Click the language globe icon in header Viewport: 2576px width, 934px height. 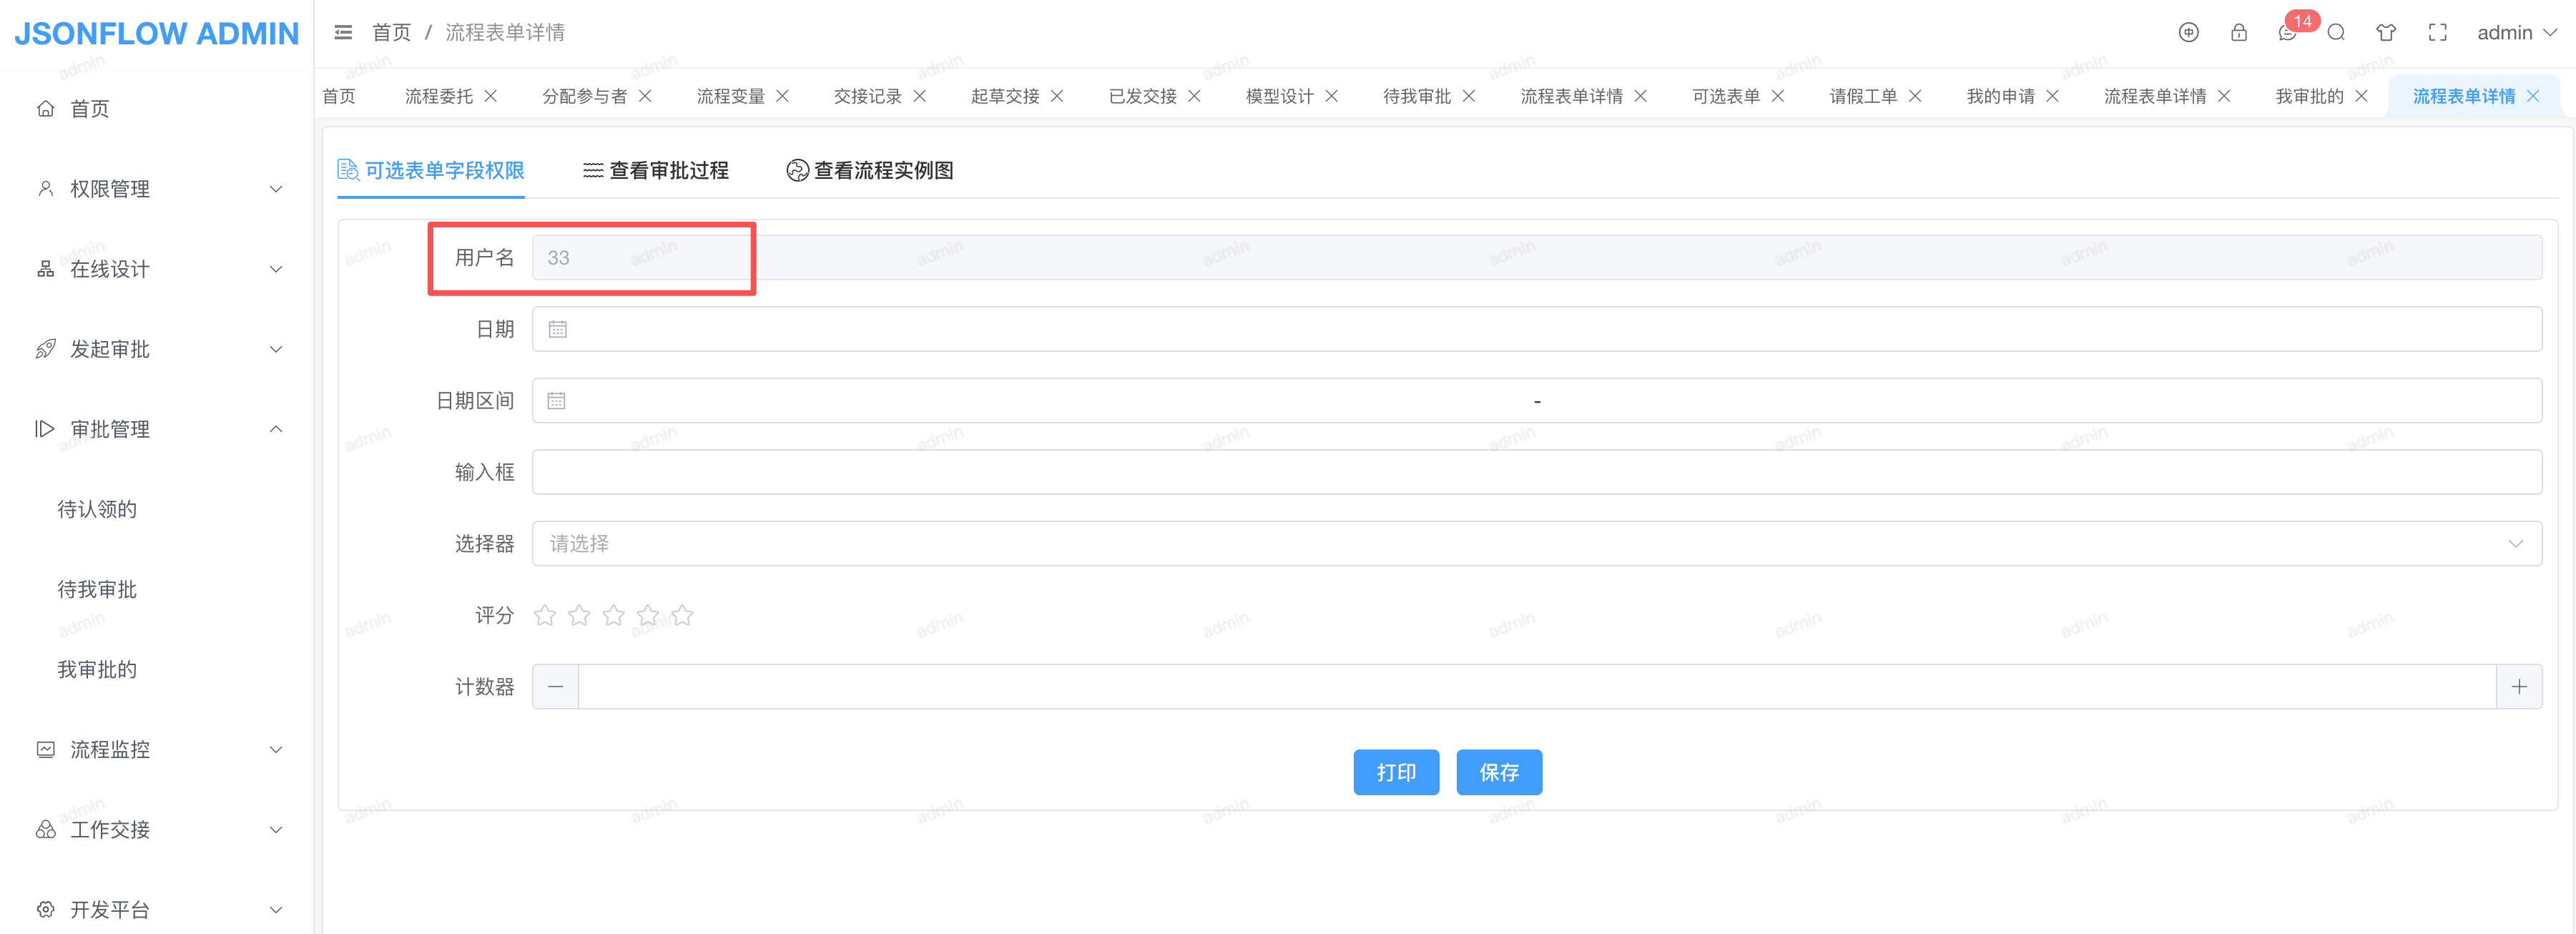[2188, 33]
